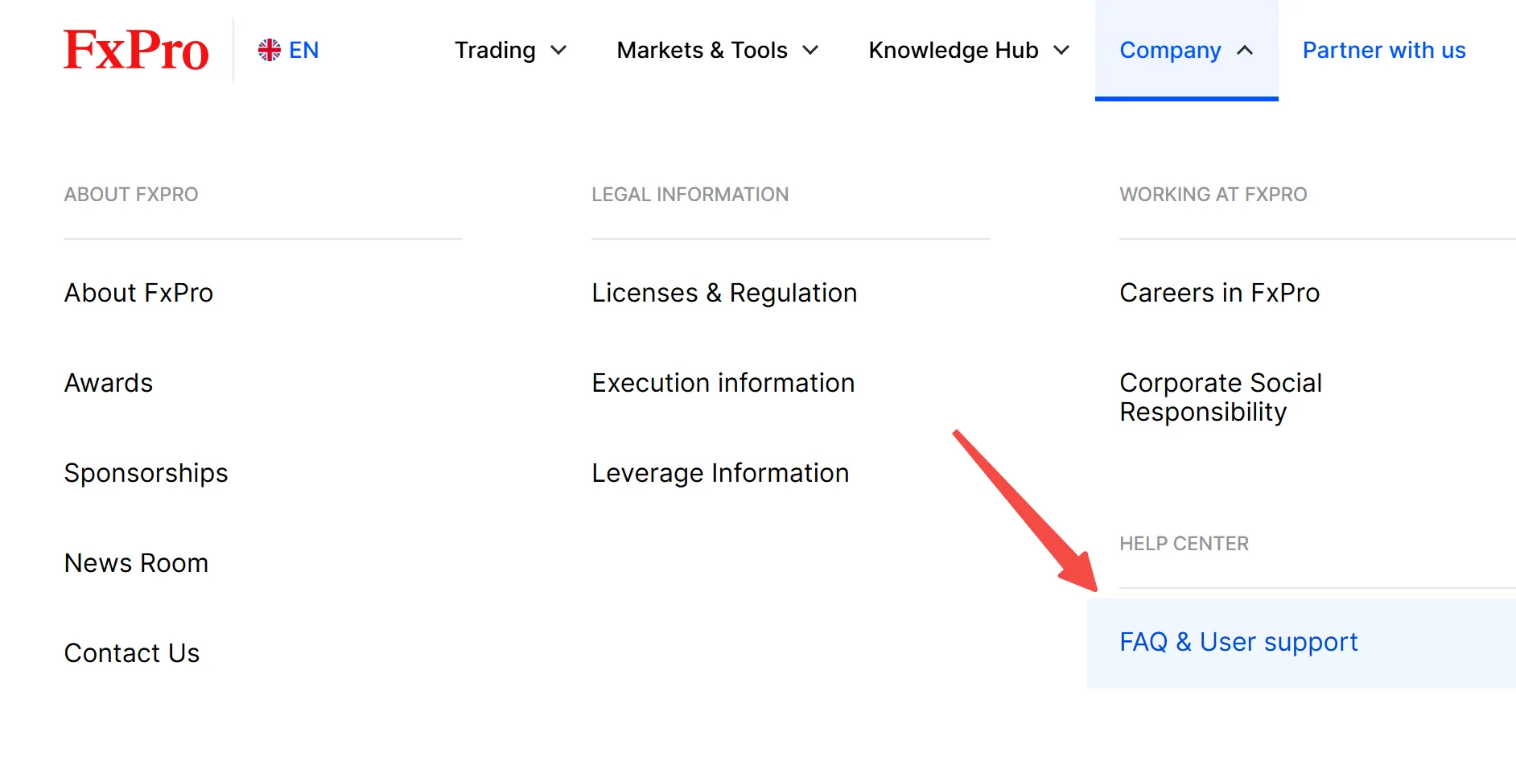
Task: Open the News Room link
Action: tap(137, 563)
